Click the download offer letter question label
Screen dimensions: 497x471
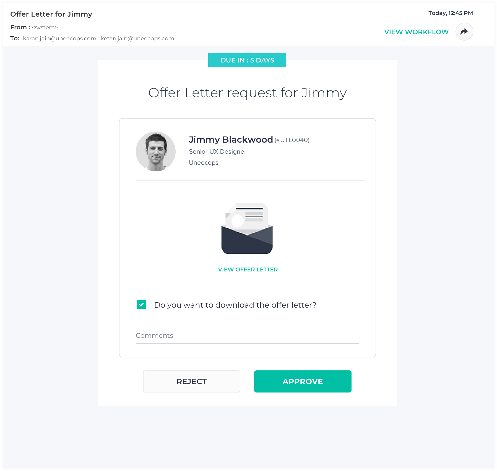pyautogui.click(x=235, y=305)
